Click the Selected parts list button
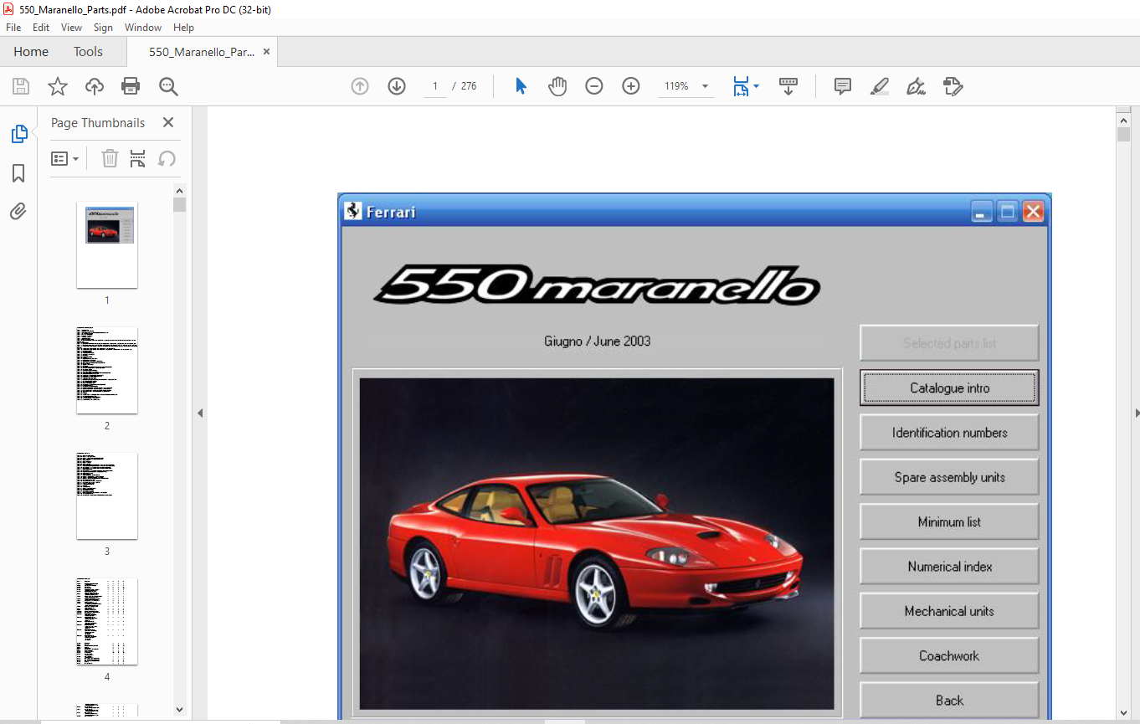The height and width of the screenshot is (724, 1140). click(949, 343)
